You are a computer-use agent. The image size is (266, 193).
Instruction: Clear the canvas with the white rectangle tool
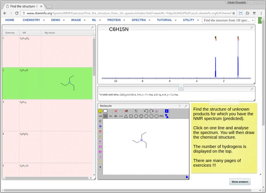tap(105, 111)
